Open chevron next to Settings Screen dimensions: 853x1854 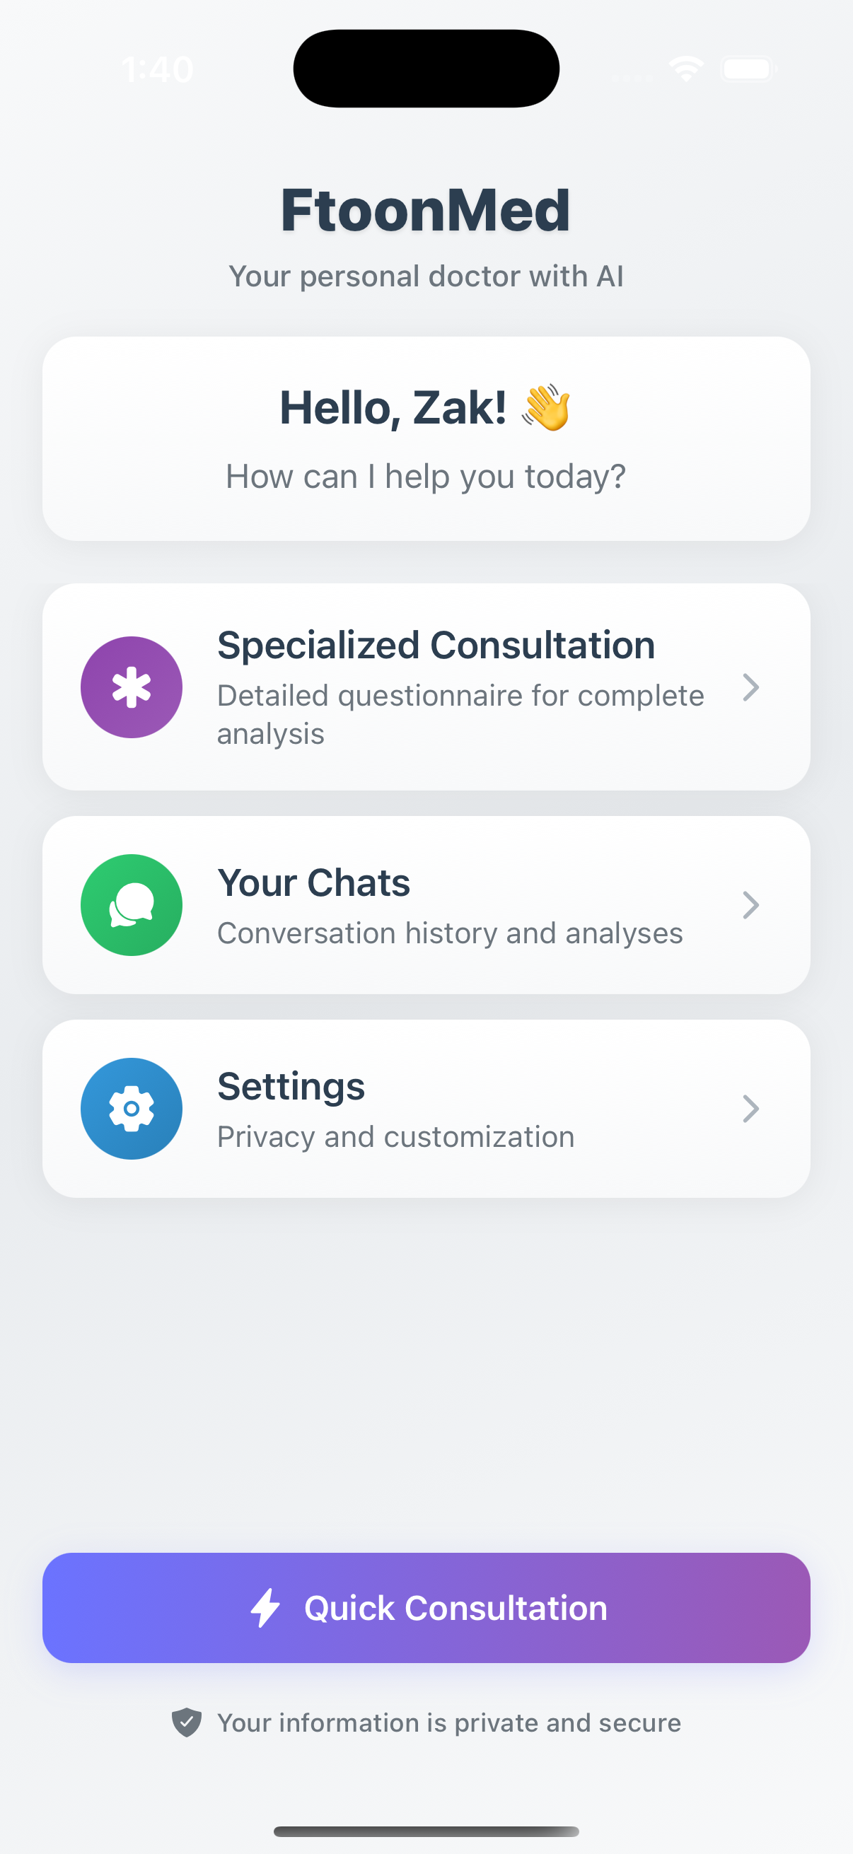(x=750, y=1109)
